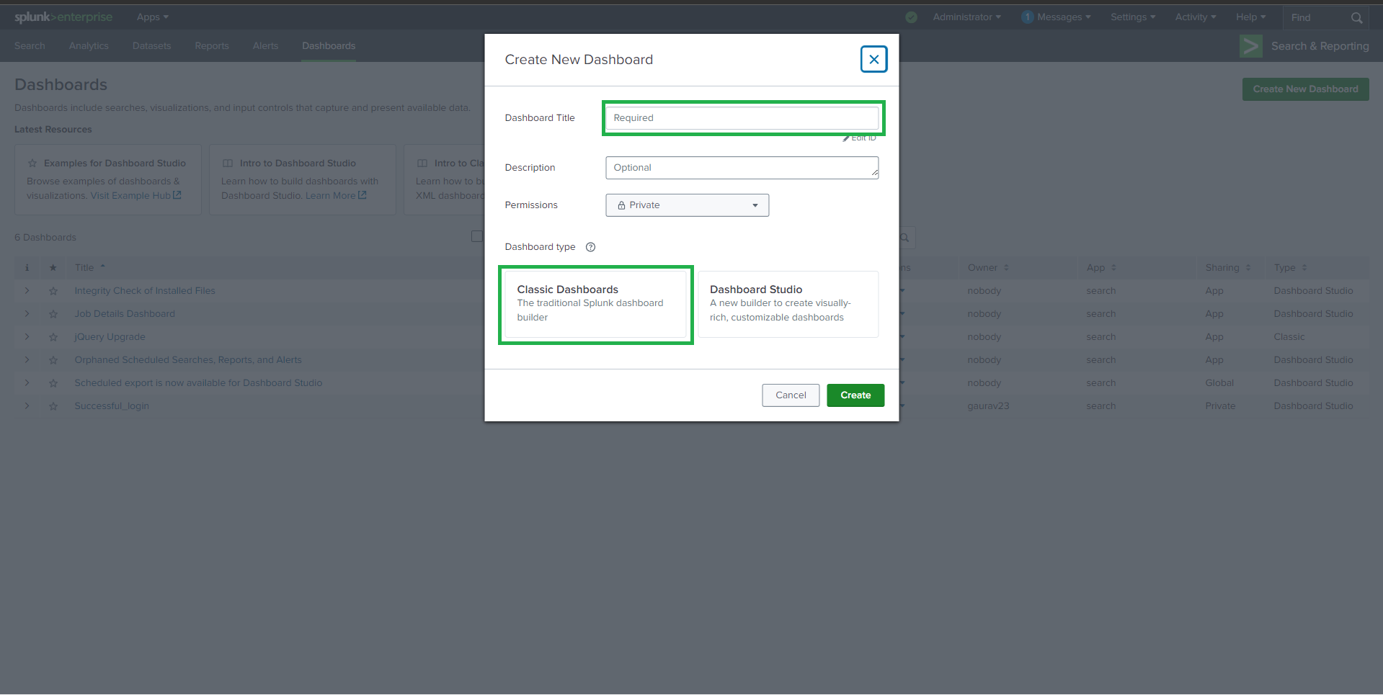Expand the jQuery Upgrade row details
1383x695 pixels.
[27, 337]
